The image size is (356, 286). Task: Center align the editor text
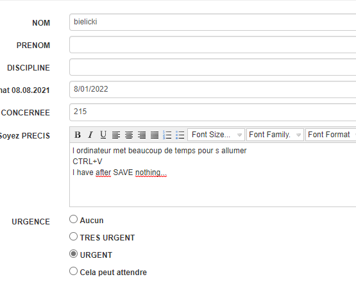pos(129,135)
